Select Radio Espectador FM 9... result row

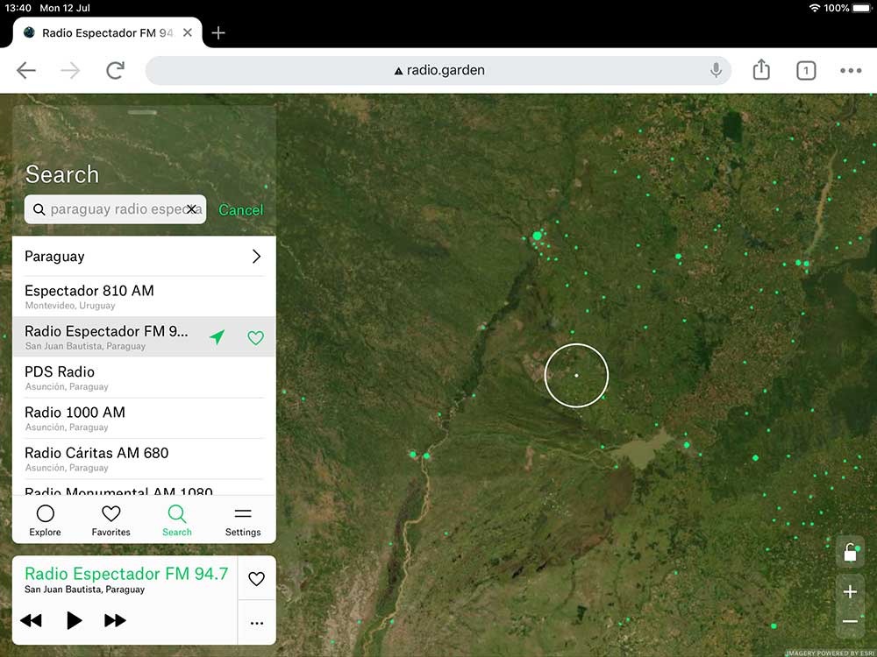pyautogui.click(x=144, y=337)
